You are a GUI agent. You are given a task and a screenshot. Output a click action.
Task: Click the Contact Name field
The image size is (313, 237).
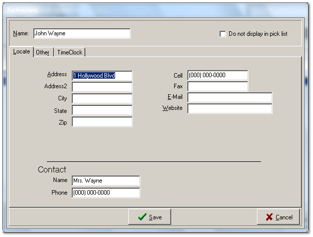point(106,181)
